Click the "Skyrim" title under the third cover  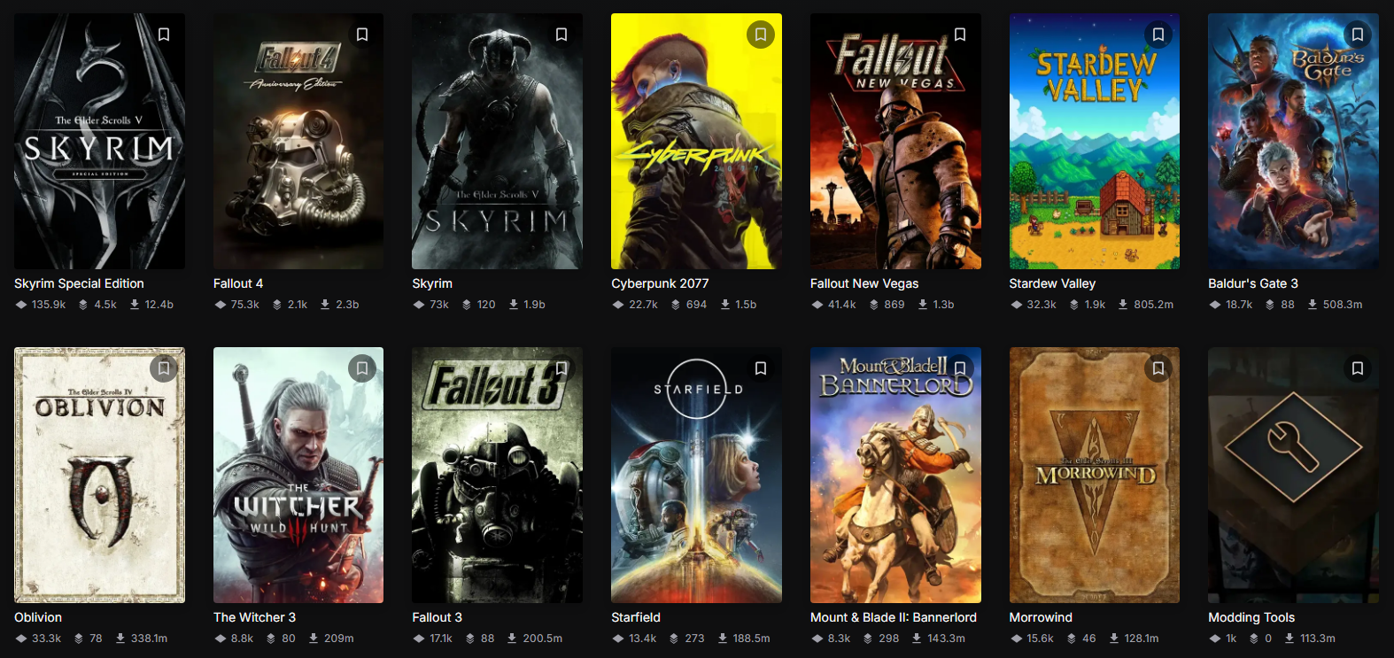click(x=432, y=283)
